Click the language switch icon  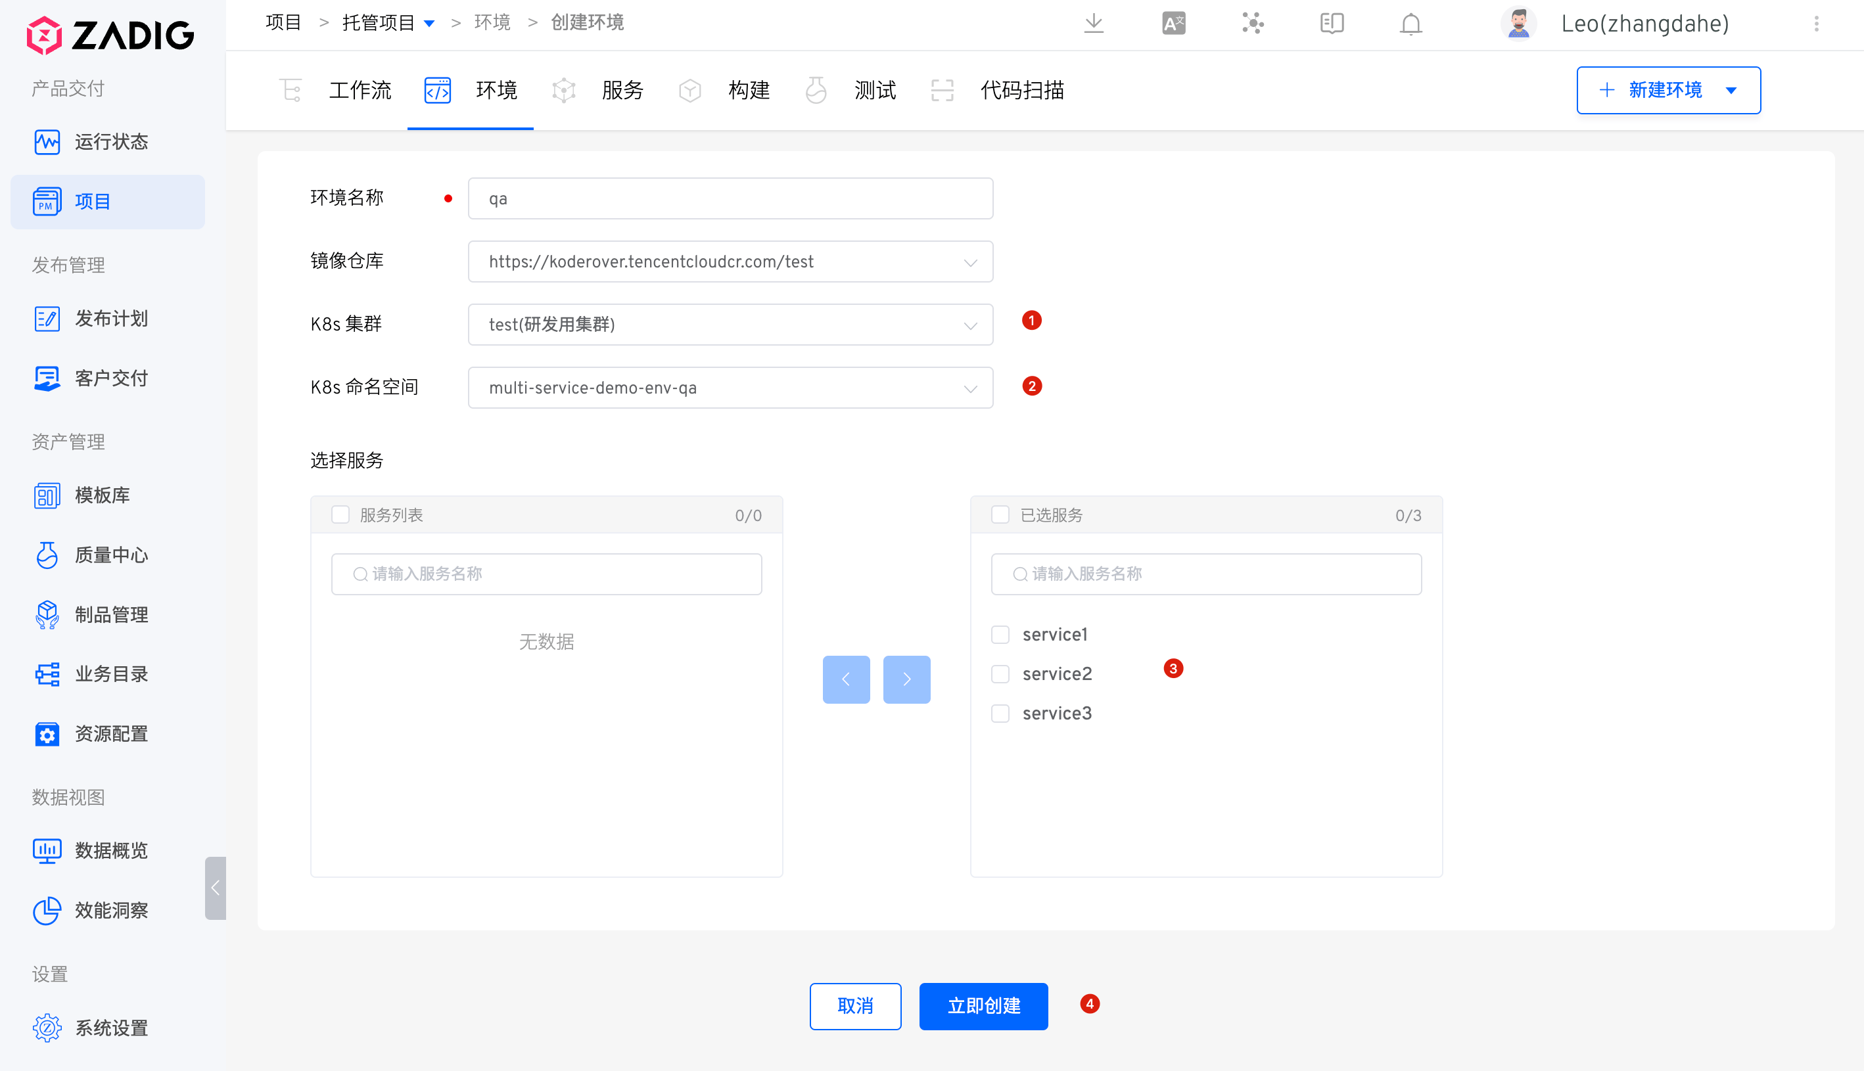click(1173, 24)
